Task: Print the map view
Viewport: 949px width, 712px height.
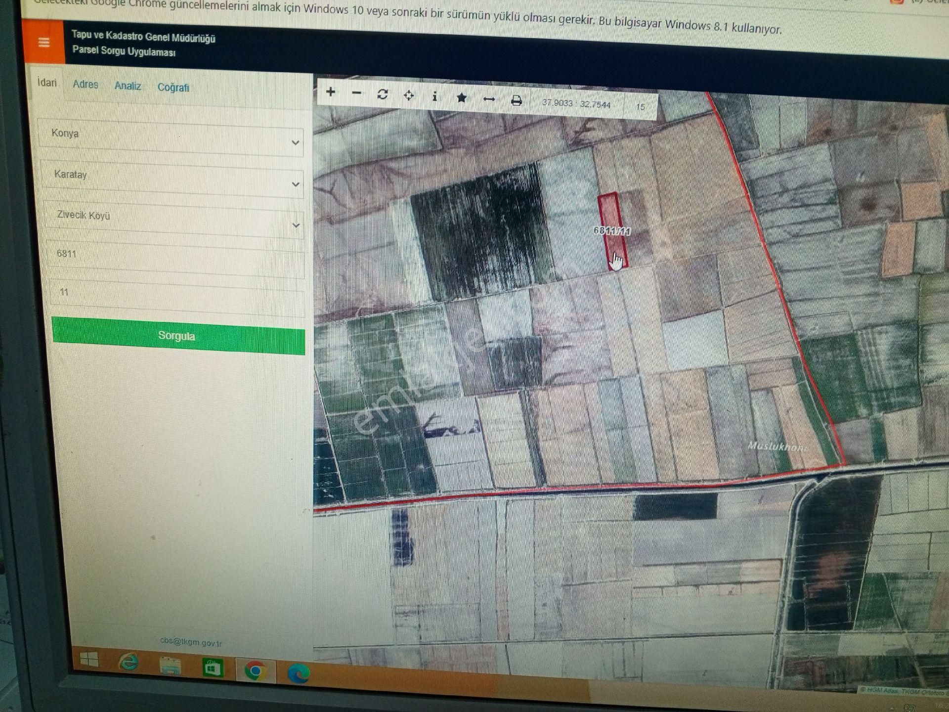Action: [517, 100]
